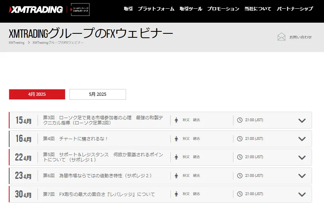Expand the 30 April webinar row
The height and width of the screenshot is (211, 324).
302,194
